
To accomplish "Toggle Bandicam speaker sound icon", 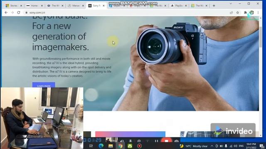I will pos(122,141).
